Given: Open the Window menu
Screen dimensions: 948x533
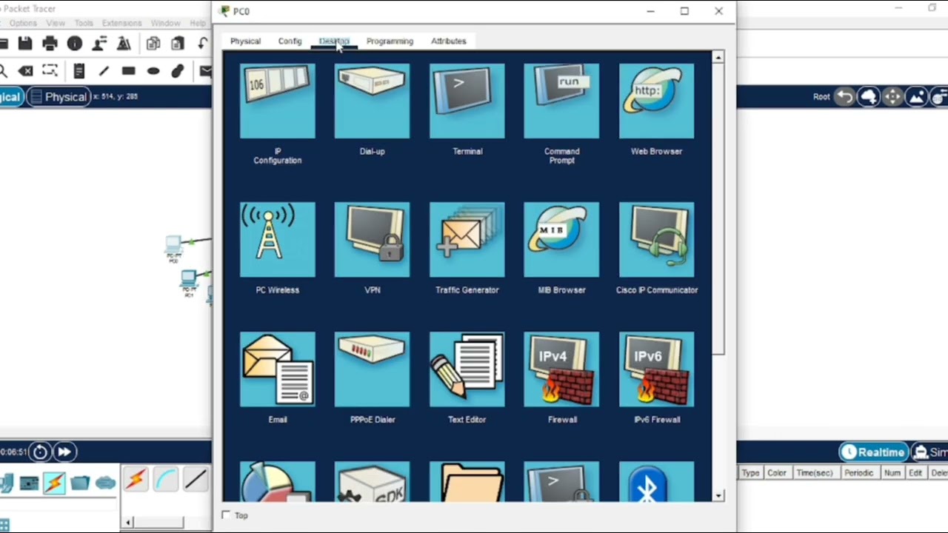Looking at the screenshot, I should click(x=165, y=24).
